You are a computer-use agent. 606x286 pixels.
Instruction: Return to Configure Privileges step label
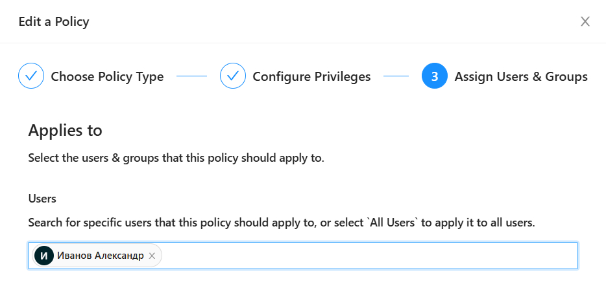click(311, 76)
